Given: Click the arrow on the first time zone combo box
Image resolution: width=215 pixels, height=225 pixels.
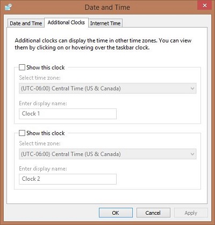Looking at the screenshot, I should click(192, 88).
